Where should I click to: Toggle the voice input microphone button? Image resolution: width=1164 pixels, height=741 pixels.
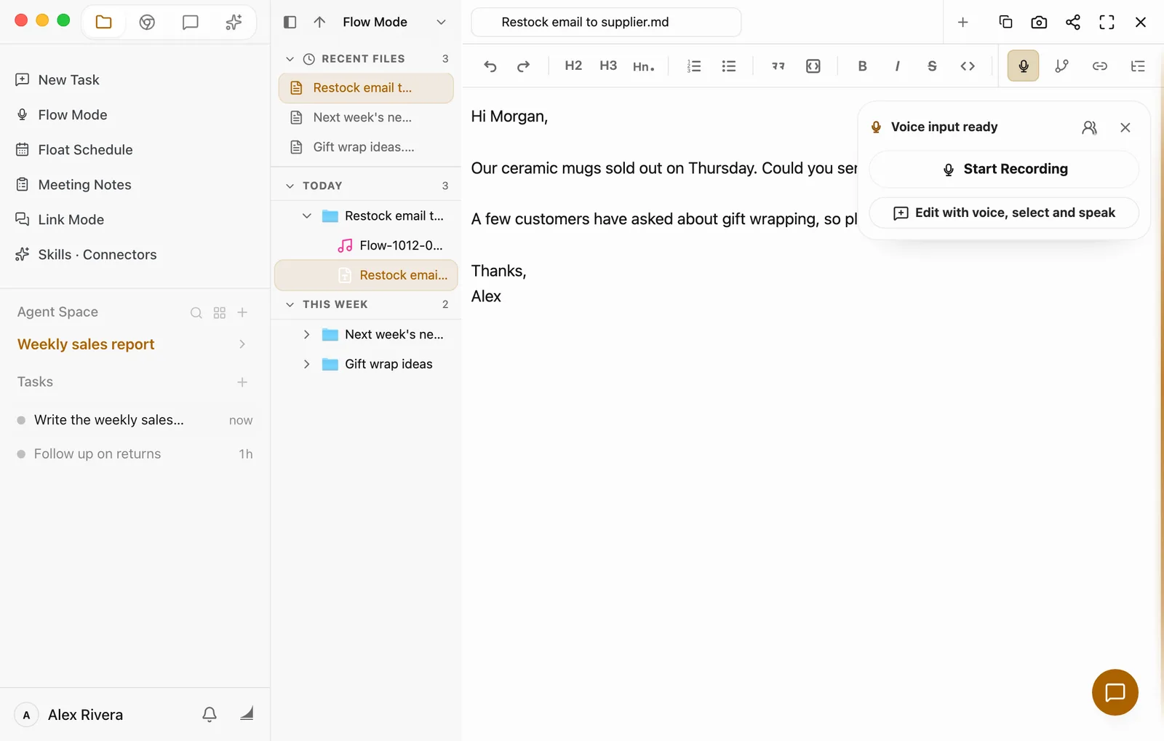[x=1023, y=66]
